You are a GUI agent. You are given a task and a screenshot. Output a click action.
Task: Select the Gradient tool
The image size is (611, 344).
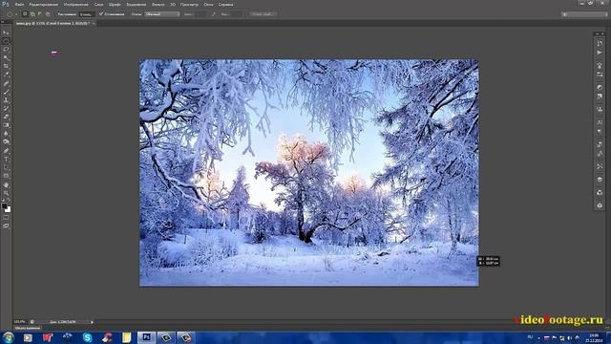(6, 125)
